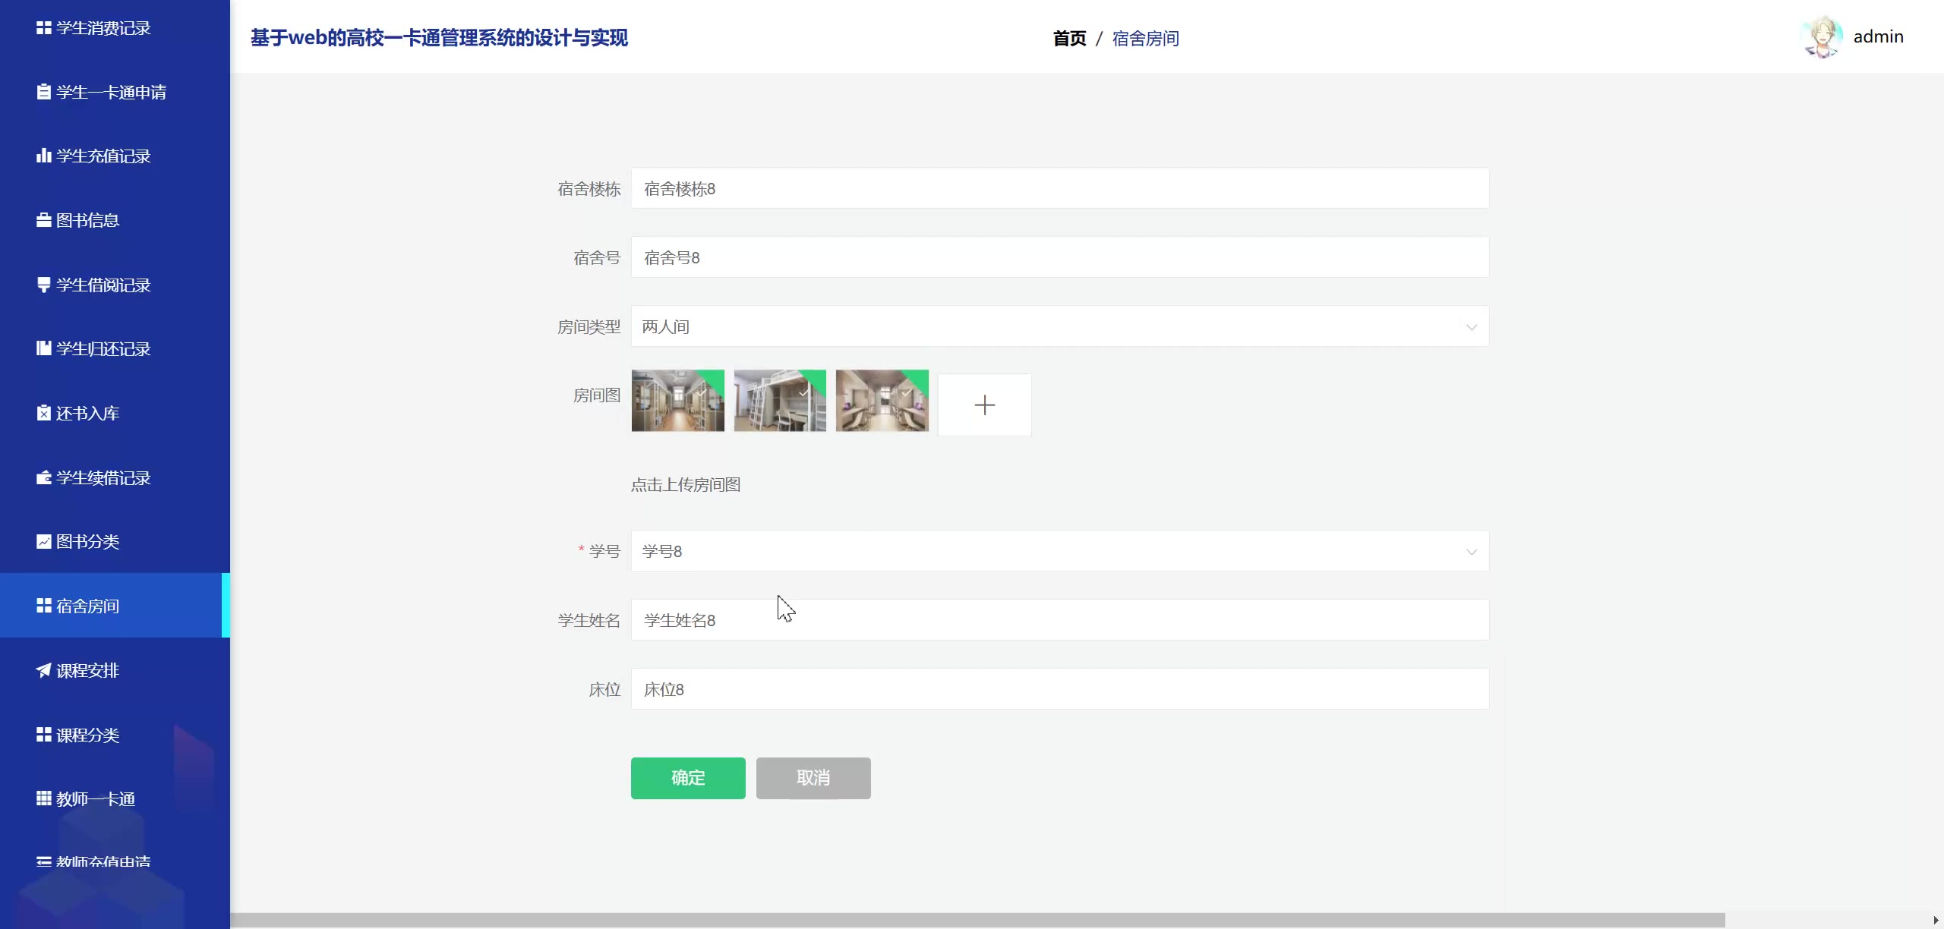This screenshot has width=1944, height=929.
Task: Click the plus icon to add room image
Action: (x=984, y=405)
